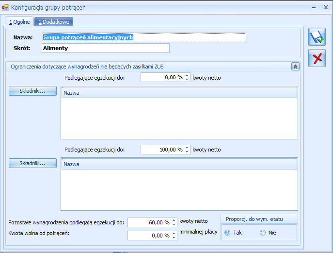This screenshot has height=253, width=333.
Task: Switch to the 1 Ogólne tab
Action: [x=19, y=22]
